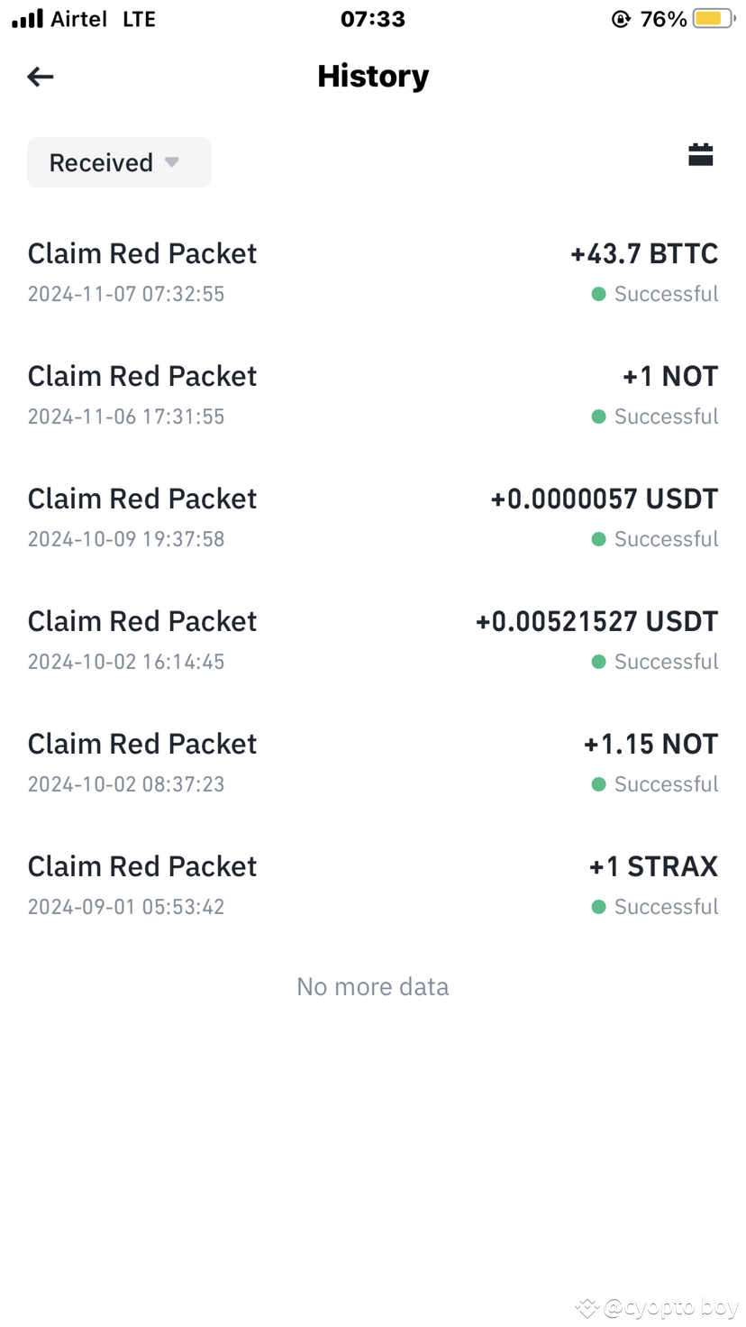The height and width of the screenshot is (1327, 746).
Task: Tap the Successful status under +1 STRAX
Action: tap(666, 907)
